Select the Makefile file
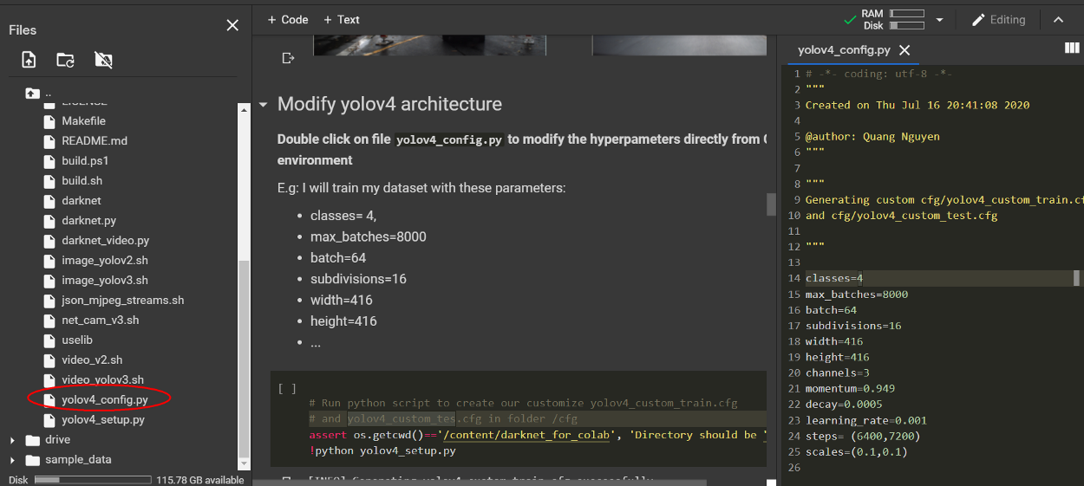1084x486 pixels. point(83,120)
